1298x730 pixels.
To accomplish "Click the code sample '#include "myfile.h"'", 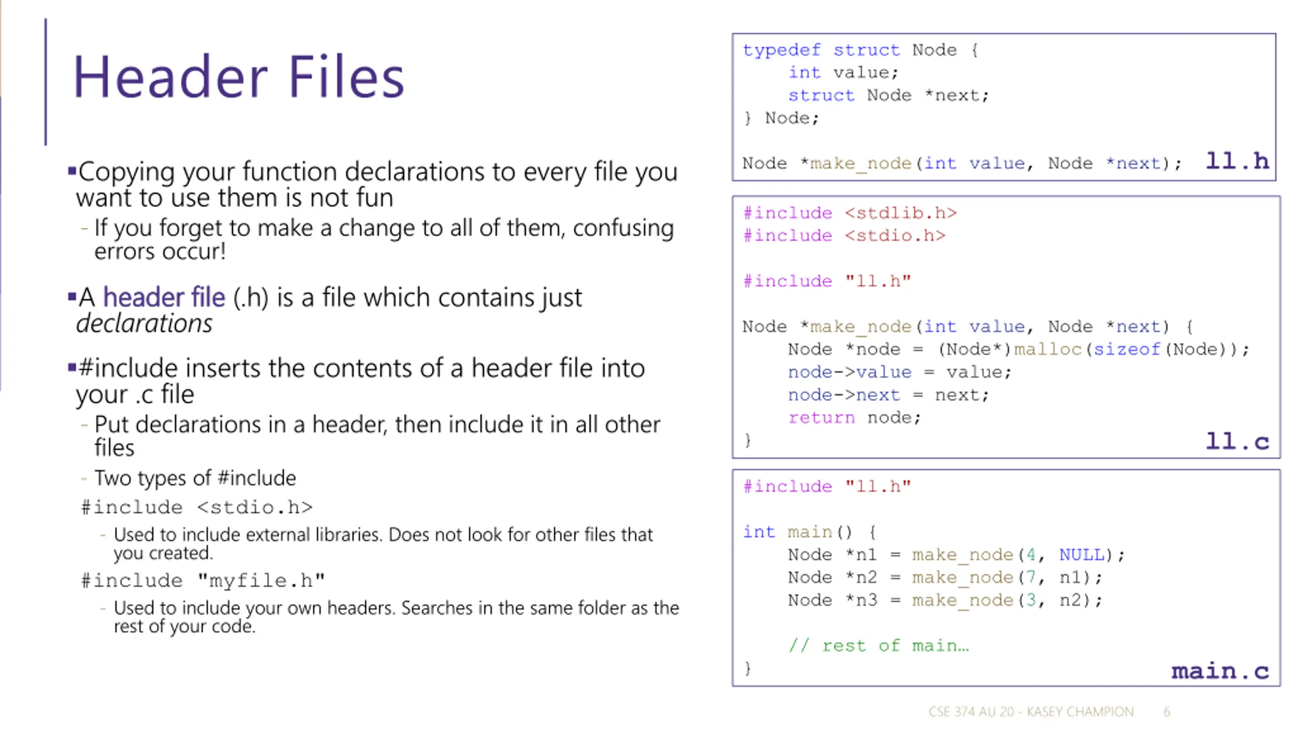I will tap(203, 580).
